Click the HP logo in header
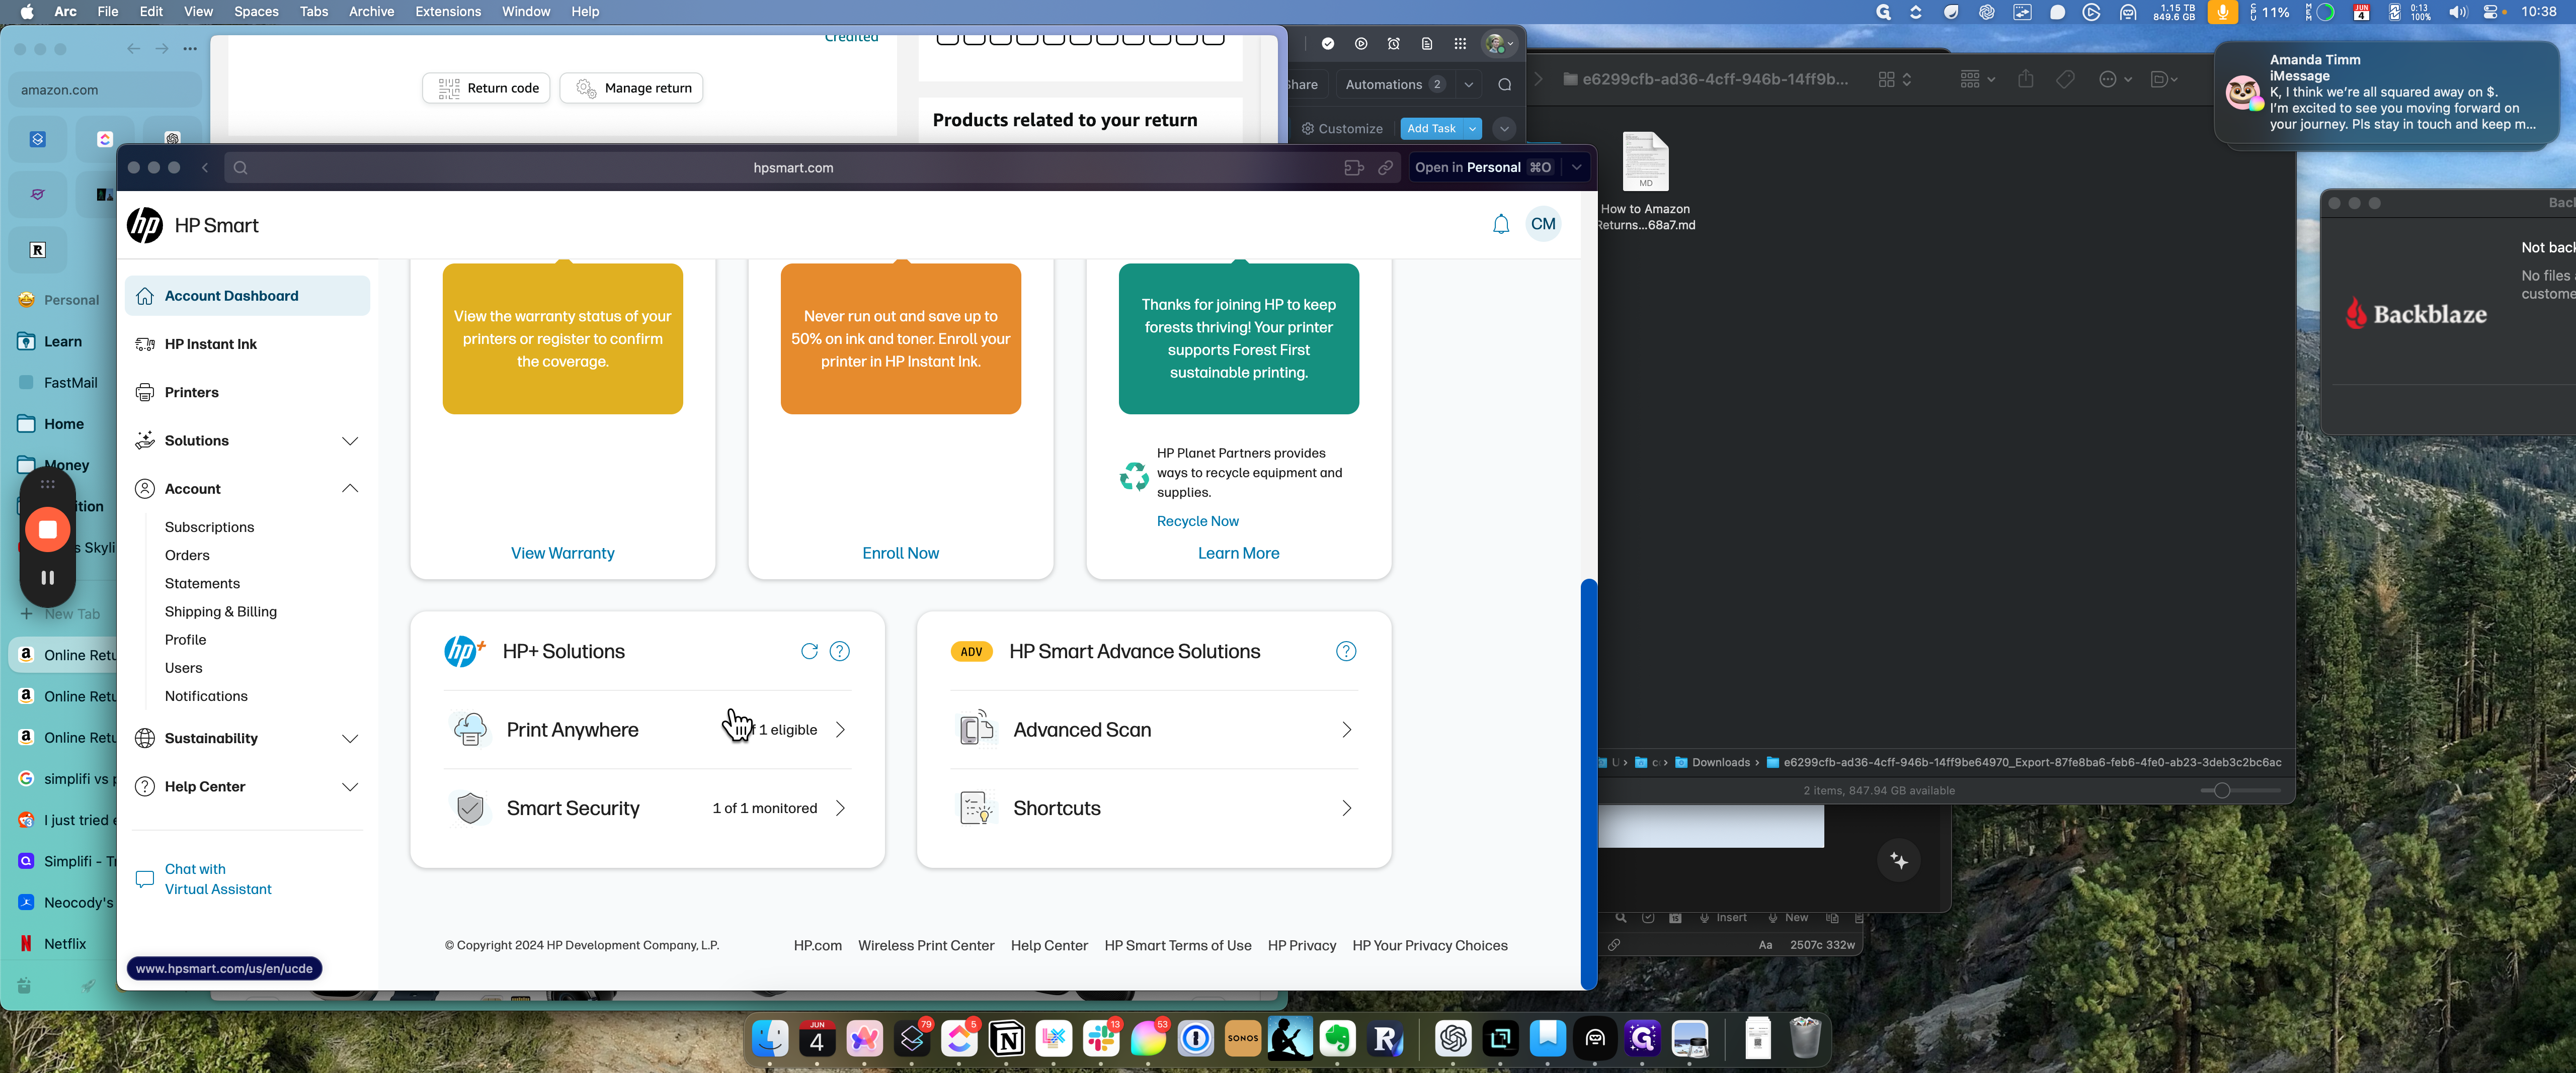Viewport: 2576px width, 1073px height. [x=145, y=226]
